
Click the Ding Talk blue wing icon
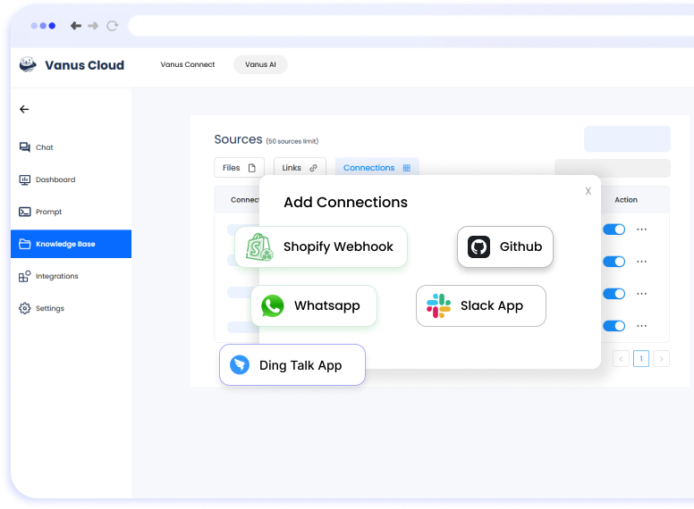[x=240, y=365]
